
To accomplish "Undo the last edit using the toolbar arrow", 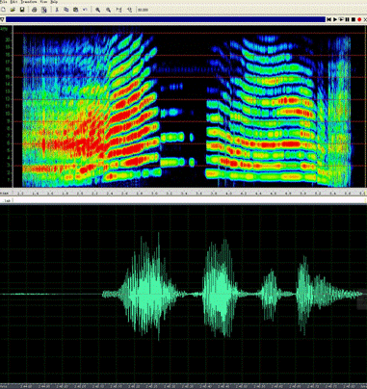I will tap(85, 10).
